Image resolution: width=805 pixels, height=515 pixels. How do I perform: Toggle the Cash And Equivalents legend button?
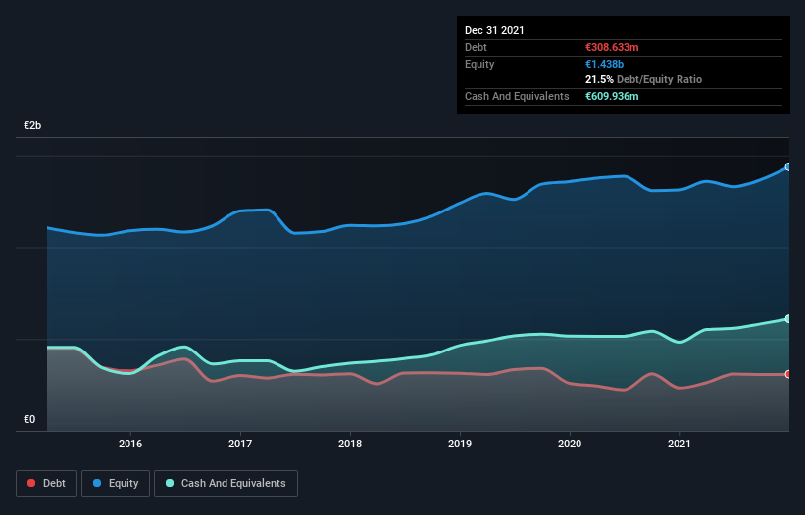[226, 484]
